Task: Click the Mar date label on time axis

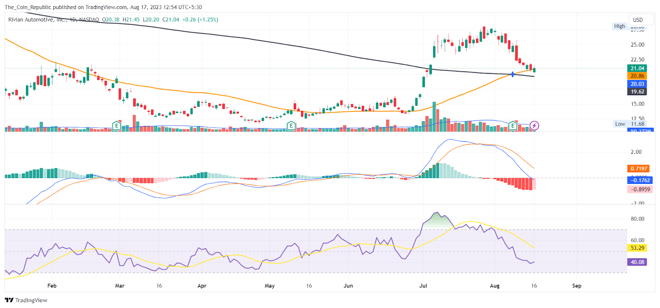Action: pyautogui.click(x=120, y=286)
